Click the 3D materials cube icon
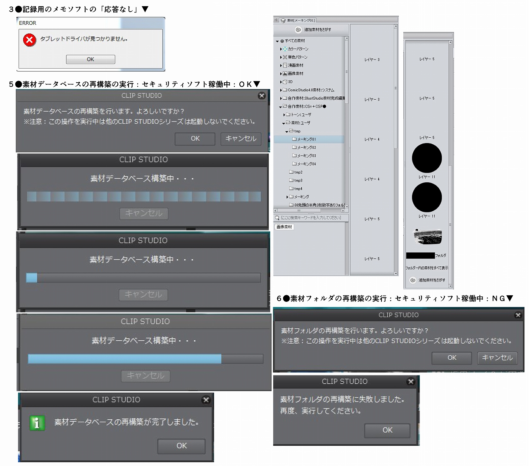This screenshot has height=466, width=529. click(285, 82)
